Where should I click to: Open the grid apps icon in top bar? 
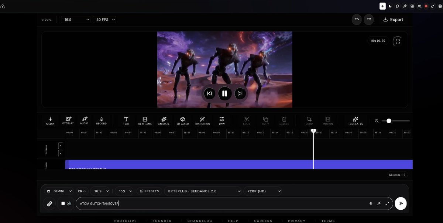[412, 6]
